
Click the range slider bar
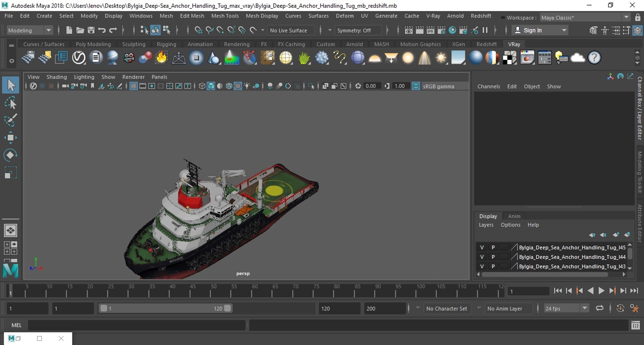coord(165,308)
